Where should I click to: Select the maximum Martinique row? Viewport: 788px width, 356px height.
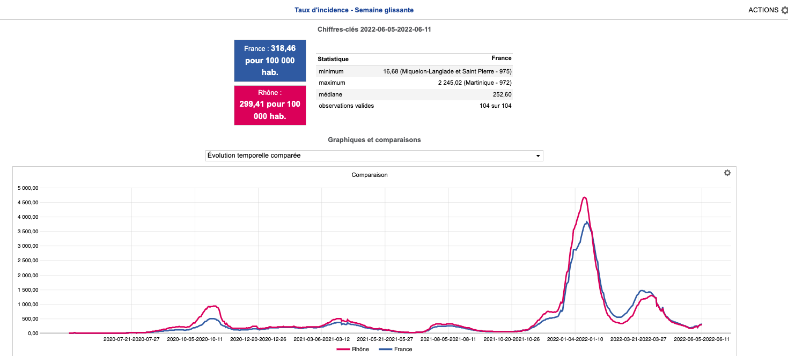pyautogui.click(x=414, y=83)
